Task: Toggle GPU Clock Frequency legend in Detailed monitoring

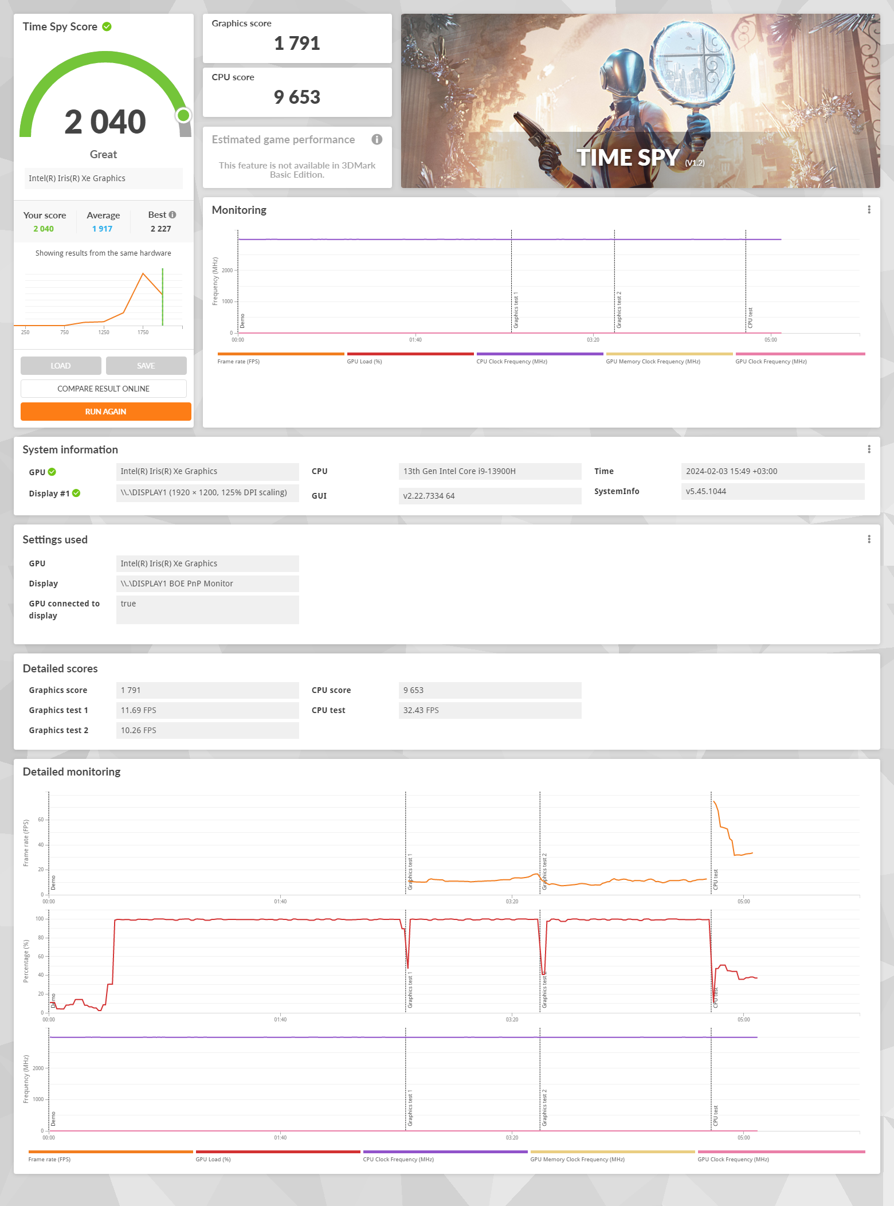Action: pos(781,1156)
